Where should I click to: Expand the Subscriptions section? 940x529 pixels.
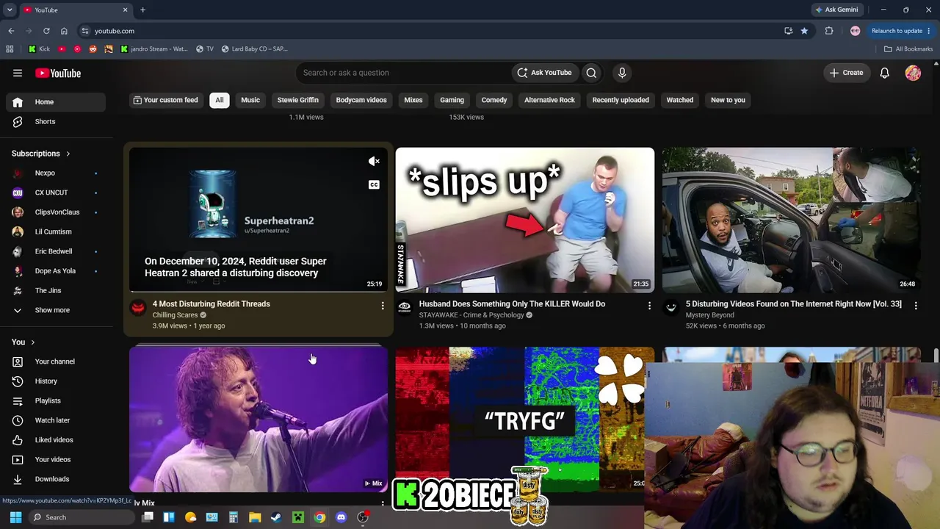point(41,154)
